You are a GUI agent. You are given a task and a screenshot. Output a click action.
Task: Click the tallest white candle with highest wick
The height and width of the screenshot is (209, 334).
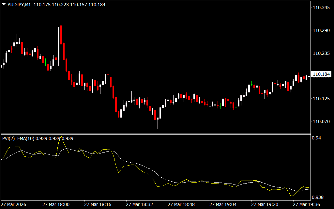click(x=59, y=42)
